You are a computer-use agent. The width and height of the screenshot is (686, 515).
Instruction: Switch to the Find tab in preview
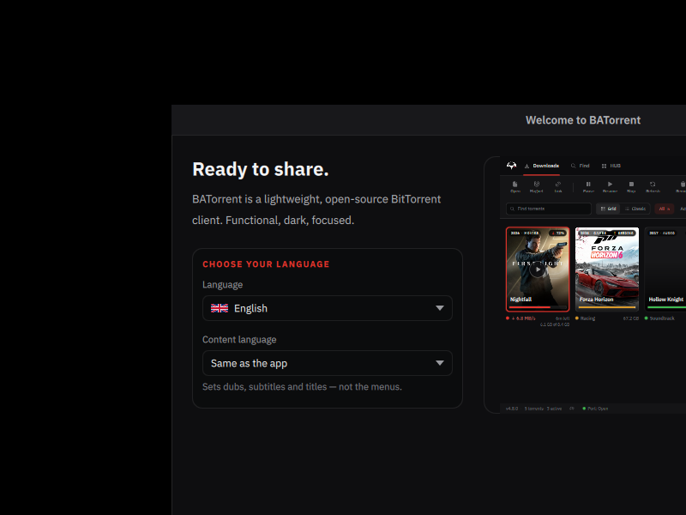pyautogui.click(x=581, y=166)
